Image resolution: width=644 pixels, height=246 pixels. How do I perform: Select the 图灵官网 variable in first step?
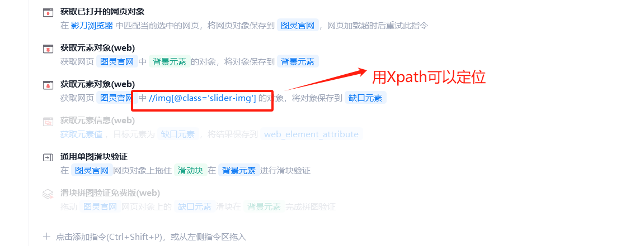(298, 25)
